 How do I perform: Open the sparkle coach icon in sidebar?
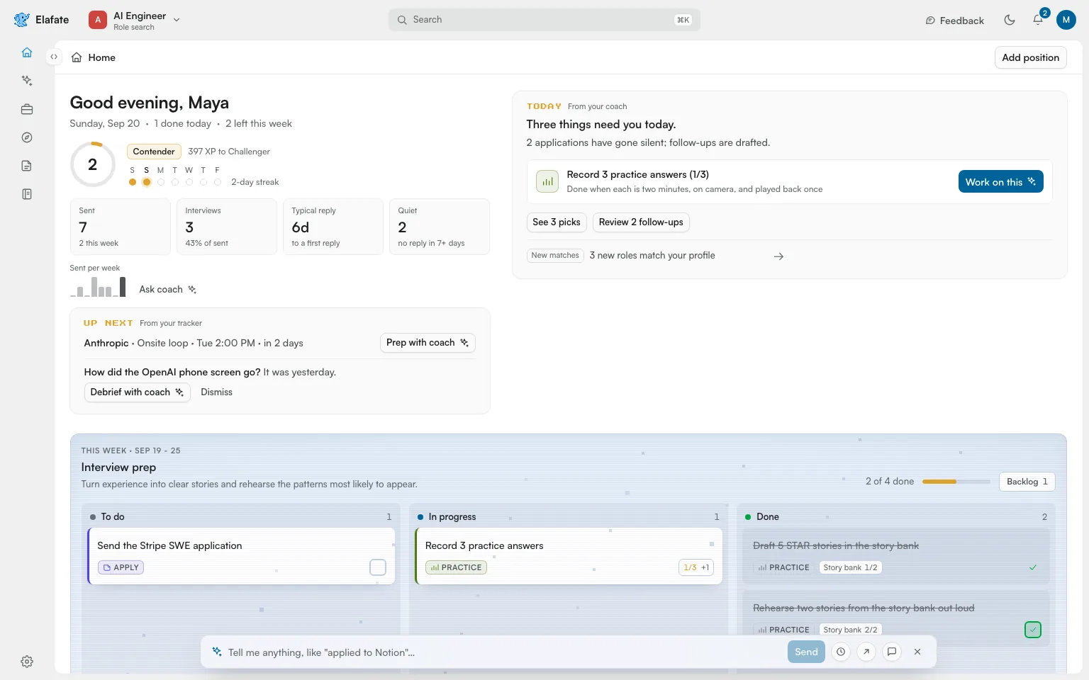click(x=27, y=81)
